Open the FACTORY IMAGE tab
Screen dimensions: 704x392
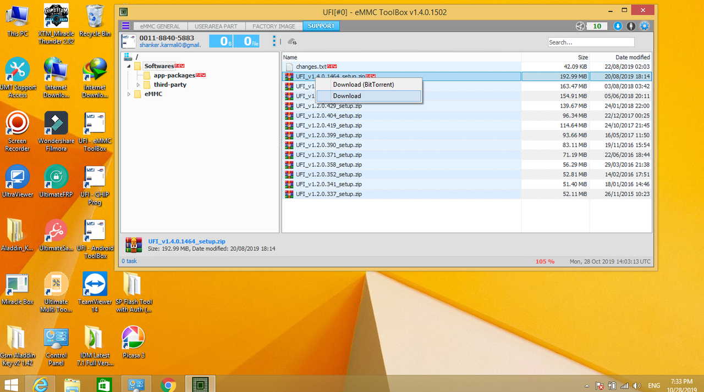tap(274, 26)
